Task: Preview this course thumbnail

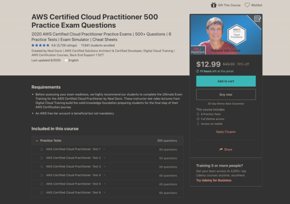Action: (x=226, y=35)
